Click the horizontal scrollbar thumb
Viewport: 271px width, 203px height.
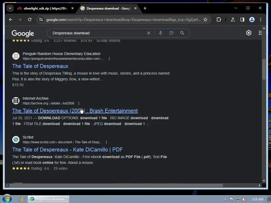(x=116, y=185)
